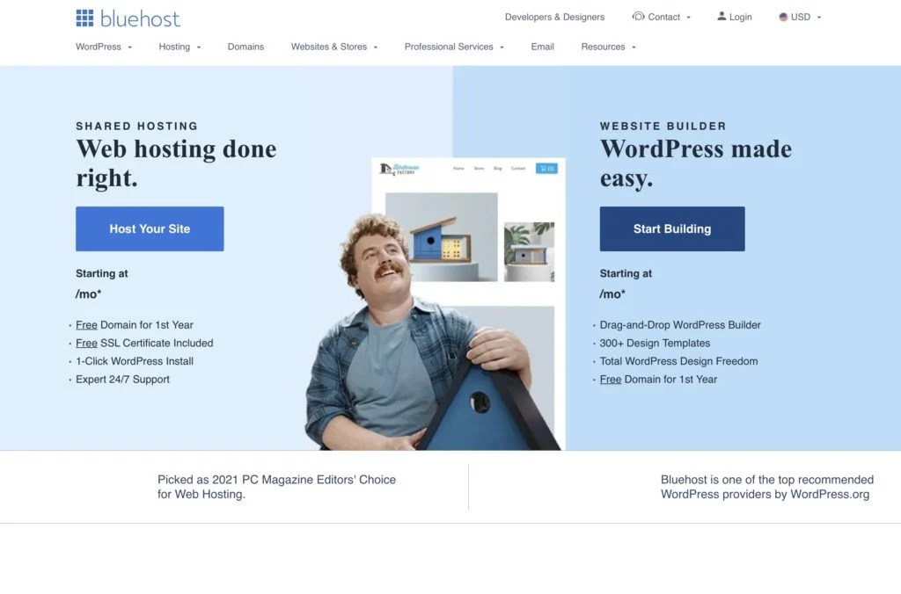Image resolution: width=901 pixels, height=594 pixels.
Task: Click Developers & Designers link
Action: click(554, 17)
